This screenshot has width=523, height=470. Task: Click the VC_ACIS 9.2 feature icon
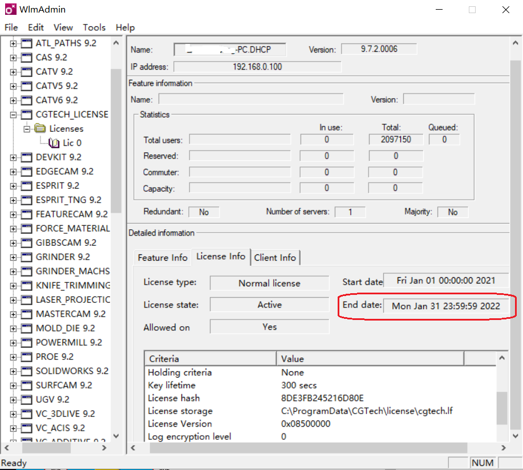coord(26,428)
